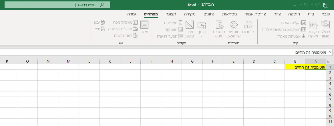
Task: Open Excel Add-ins (תוספות של Excel)
Action: 233,29
